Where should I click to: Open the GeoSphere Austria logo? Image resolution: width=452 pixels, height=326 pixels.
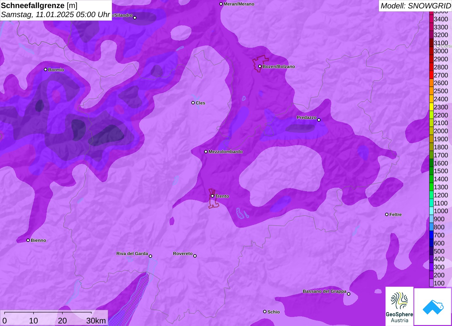[399, 306]
